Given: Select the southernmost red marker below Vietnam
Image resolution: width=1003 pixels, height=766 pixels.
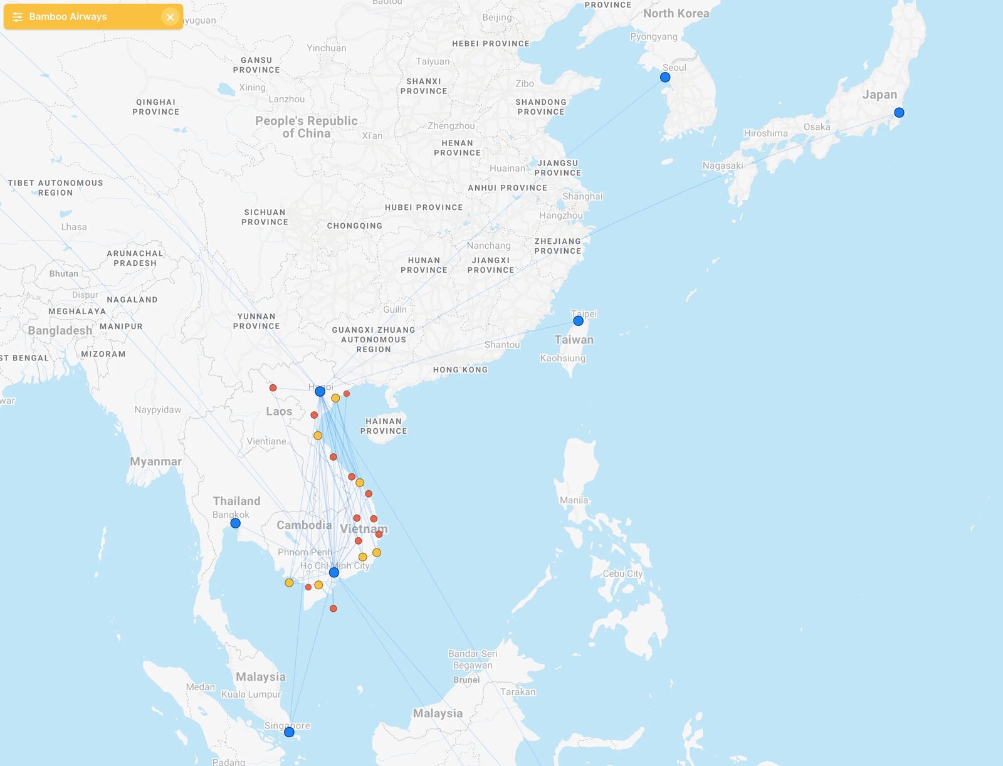Looking at the screenshot, I should click(x=333, y=609).
